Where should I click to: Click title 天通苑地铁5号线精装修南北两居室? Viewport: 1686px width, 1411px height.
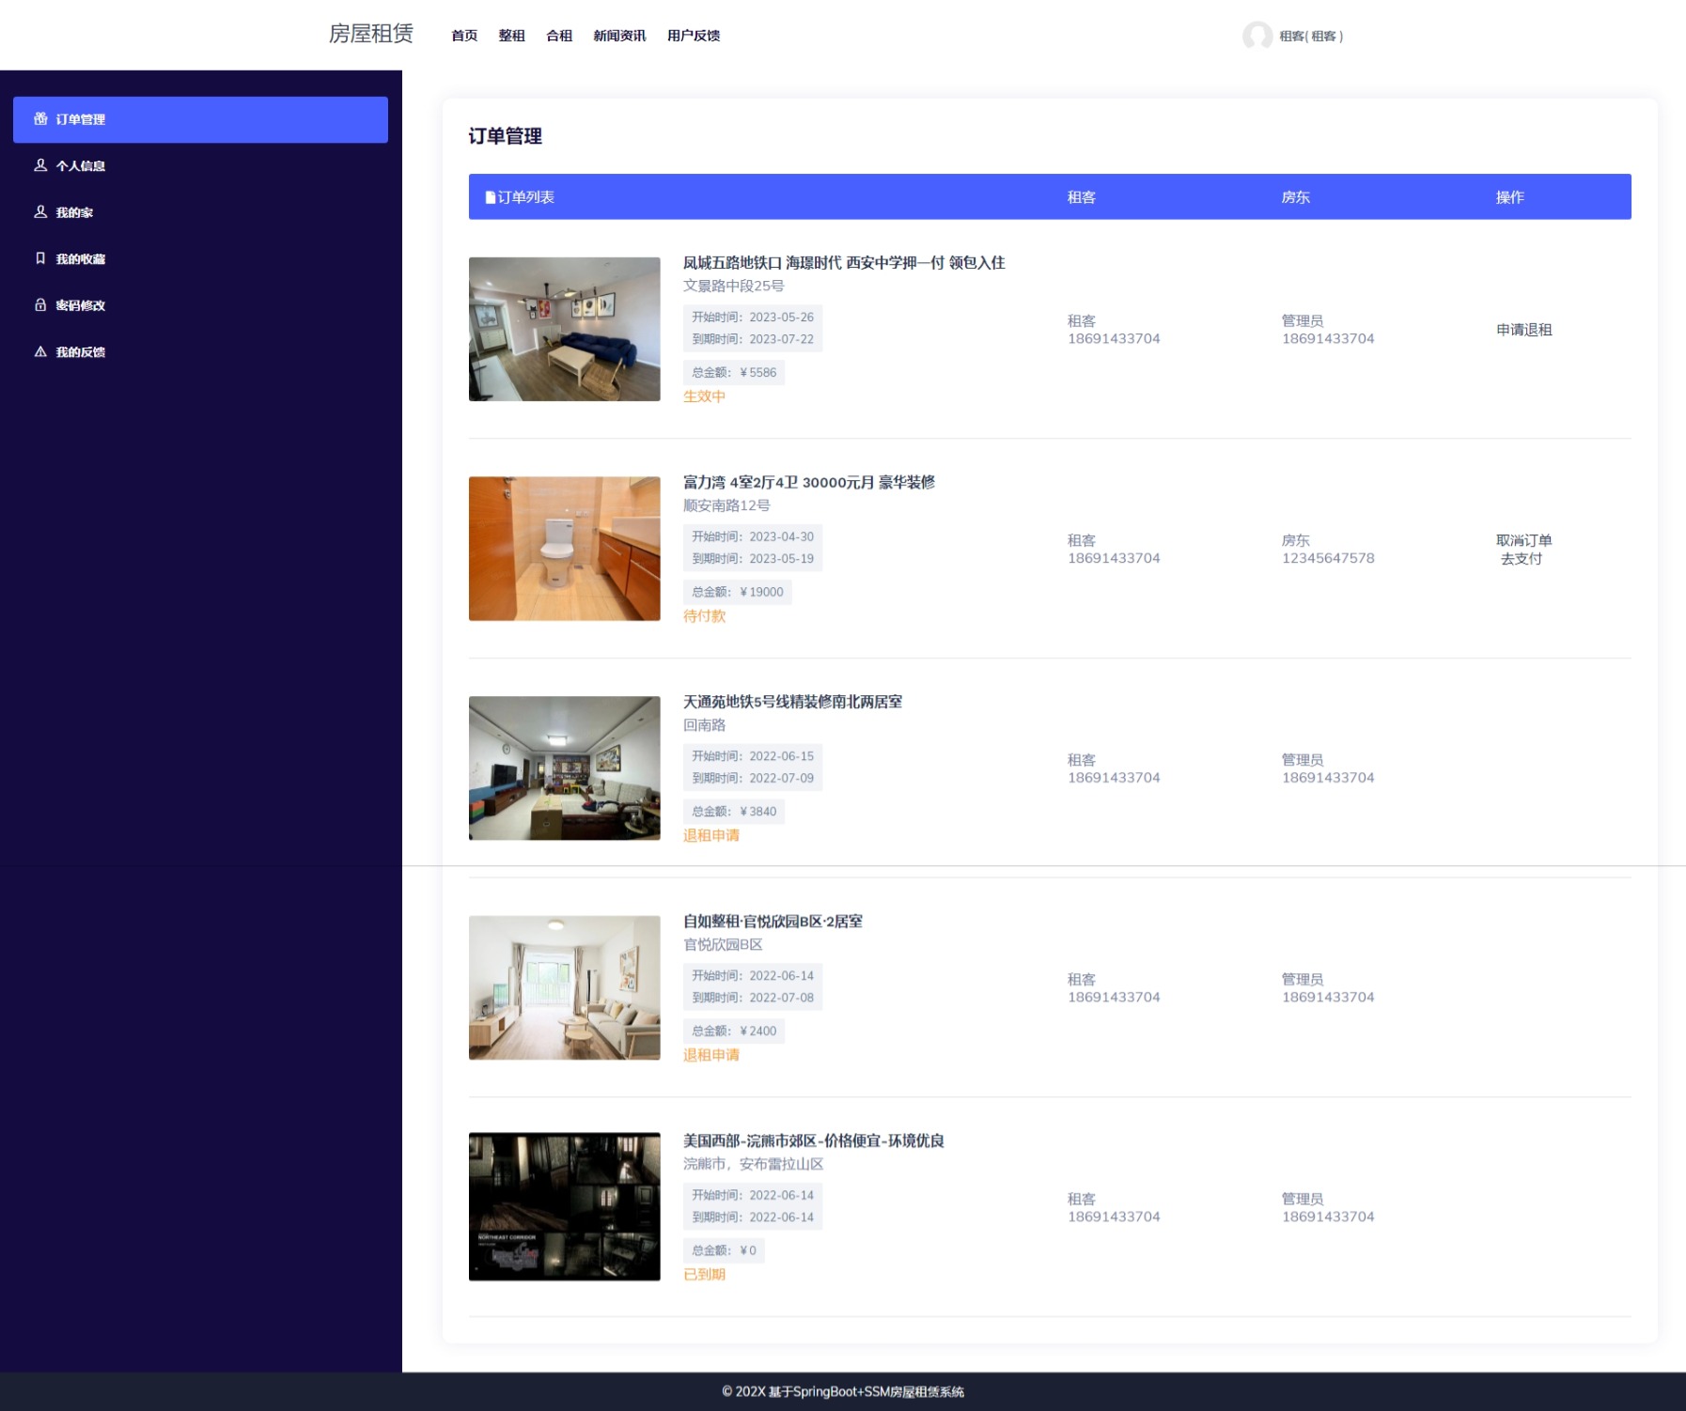pos(792,702)
